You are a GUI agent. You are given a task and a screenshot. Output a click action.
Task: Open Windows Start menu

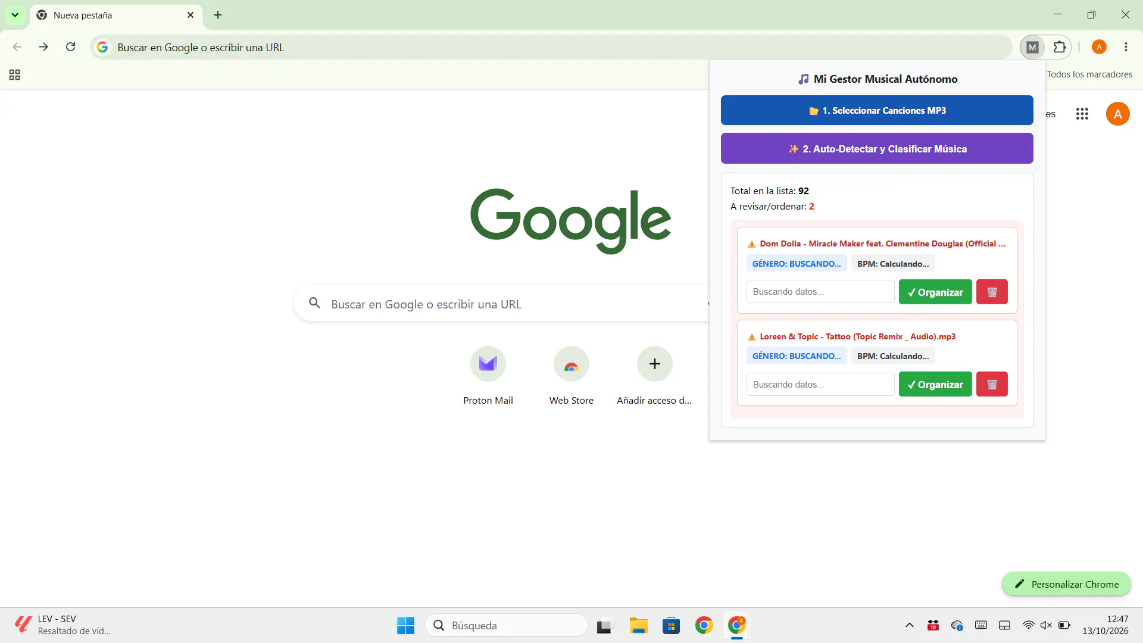(x=405, y=625)
